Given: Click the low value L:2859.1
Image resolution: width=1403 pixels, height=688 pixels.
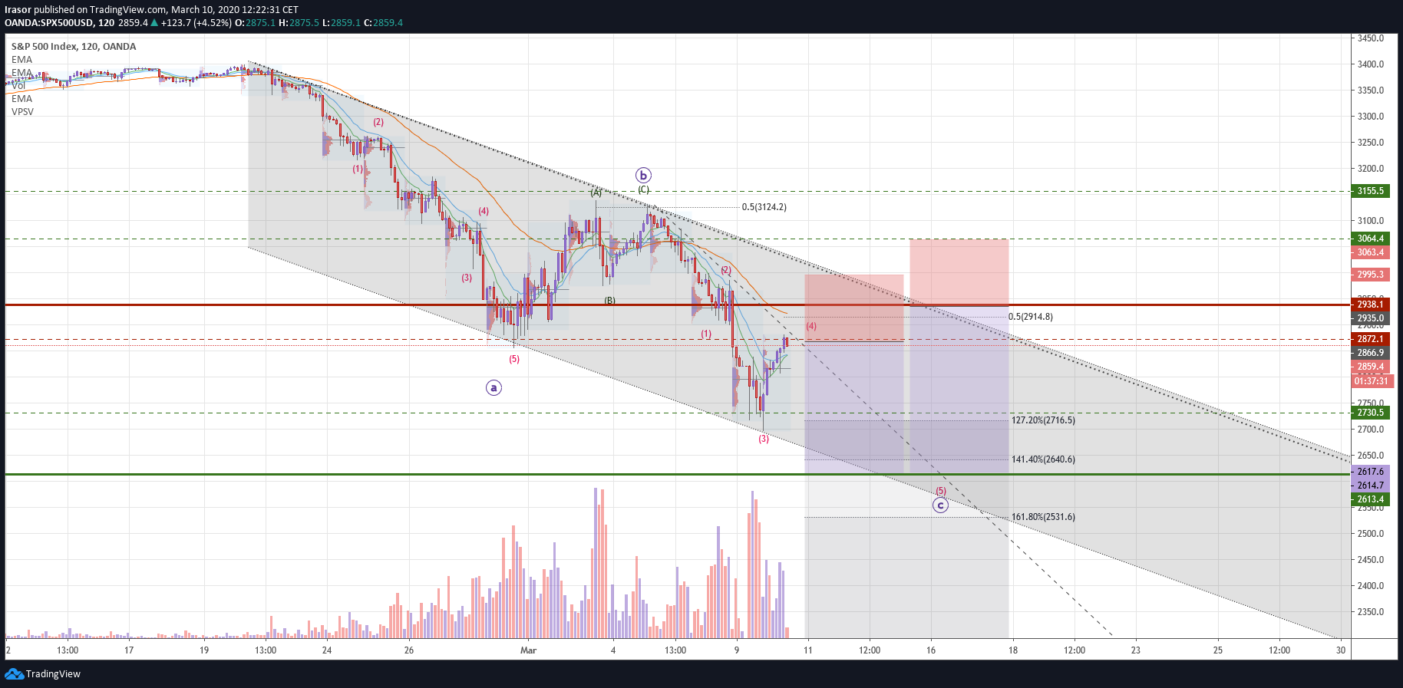Looking at the screenshot, I should [x=341, y=23].
